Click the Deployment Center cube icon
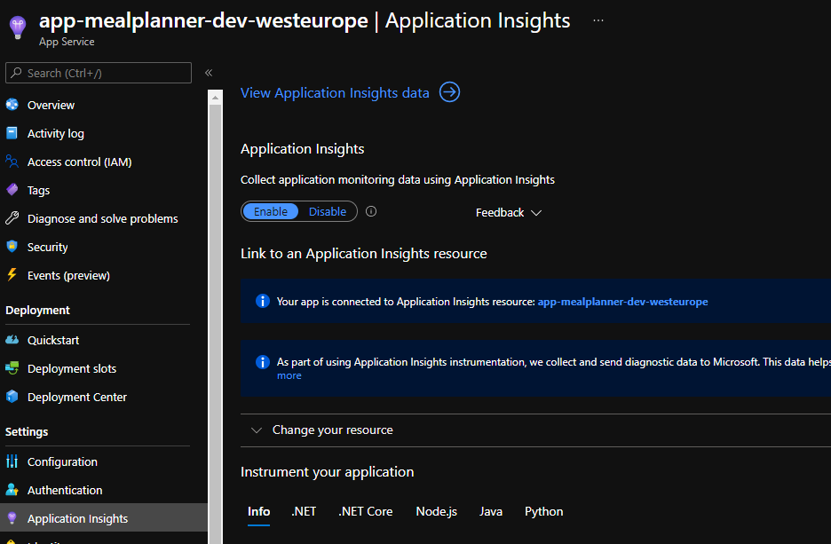This screenshot has height=544, width=831. [12, 396]
